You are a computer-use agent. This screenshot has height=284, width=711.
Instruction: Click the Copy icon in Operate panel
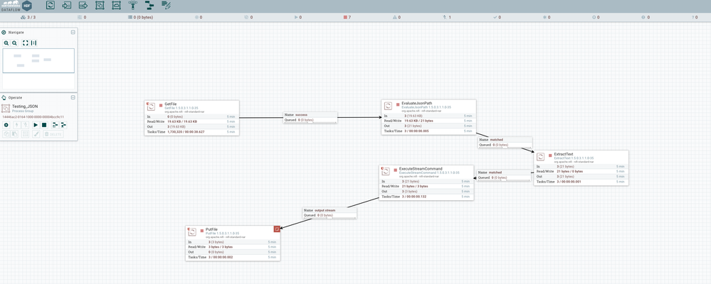click(x=6, y=134)
